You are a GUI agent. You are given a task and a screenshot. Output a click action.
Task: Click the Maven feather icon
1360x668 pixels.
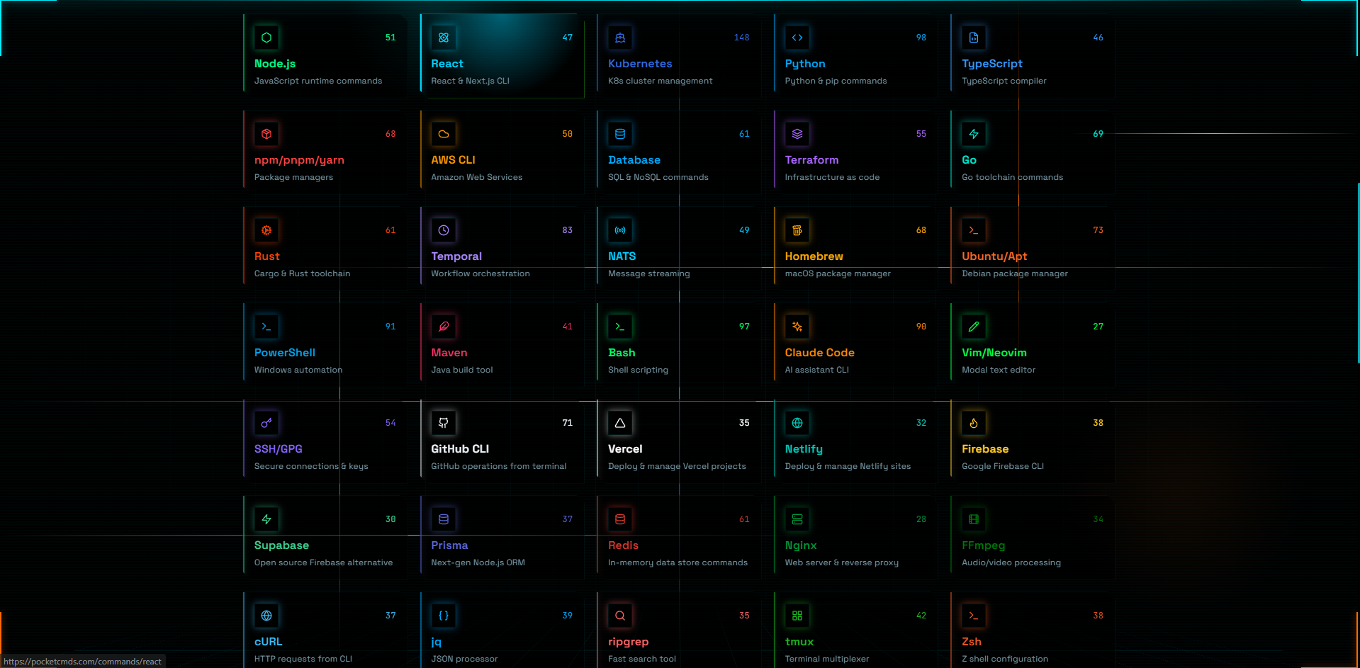[x=444, y=327]
